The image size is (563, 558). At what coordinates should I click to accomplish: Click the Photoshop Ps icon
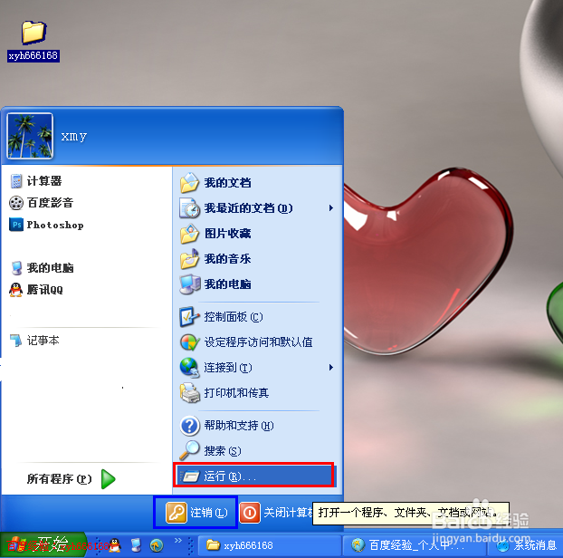tap(16, 225)
